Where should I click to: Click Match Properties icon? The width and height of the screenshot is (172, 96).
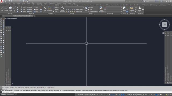click(x=101, y=9)
